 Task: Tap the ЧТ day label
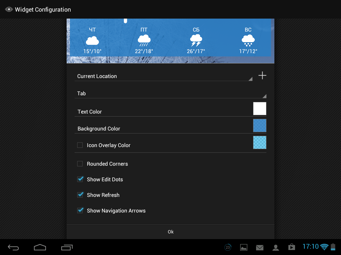(93, 30)
